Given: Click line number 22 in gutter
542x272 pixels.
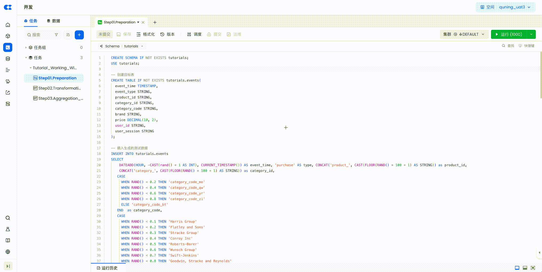Looking at the screenshot, I should (x=99, y=176).
